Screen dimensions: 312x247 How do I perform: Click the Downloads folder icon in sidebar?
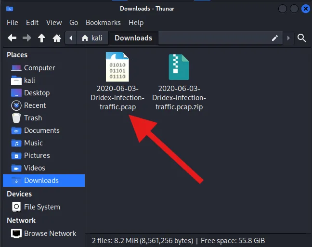16,181
